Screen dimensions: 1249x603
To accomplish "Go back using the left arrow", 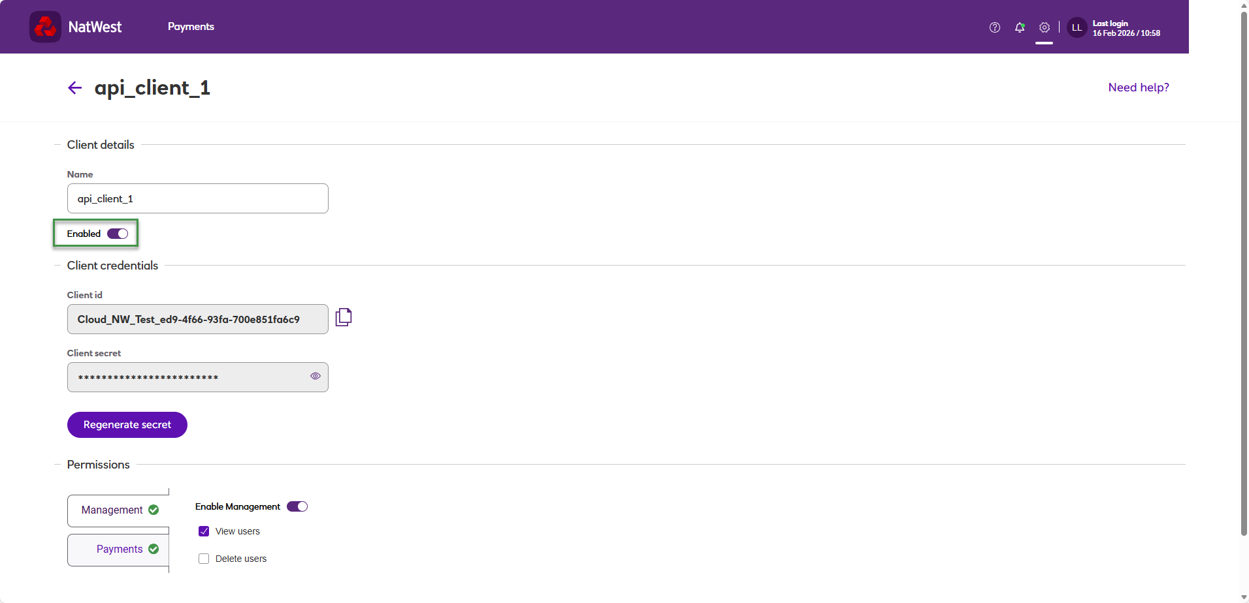I will click(75, 88).
